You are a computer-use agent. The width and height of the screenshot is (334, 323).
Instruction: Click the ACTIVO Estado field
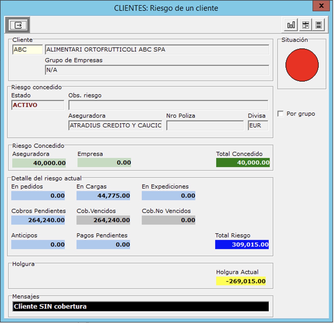38,105
